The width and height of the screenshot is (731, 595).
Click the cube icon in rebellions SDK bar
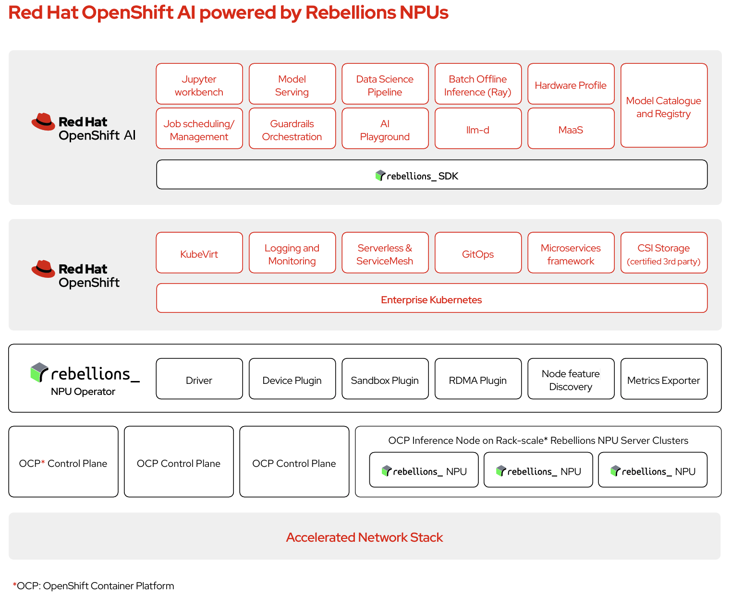[x=380, y=176]
